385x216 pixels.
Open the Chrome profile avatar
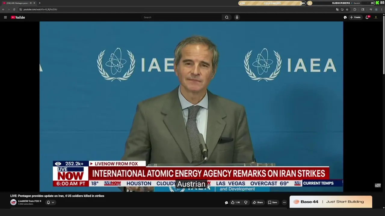(376, 9)
